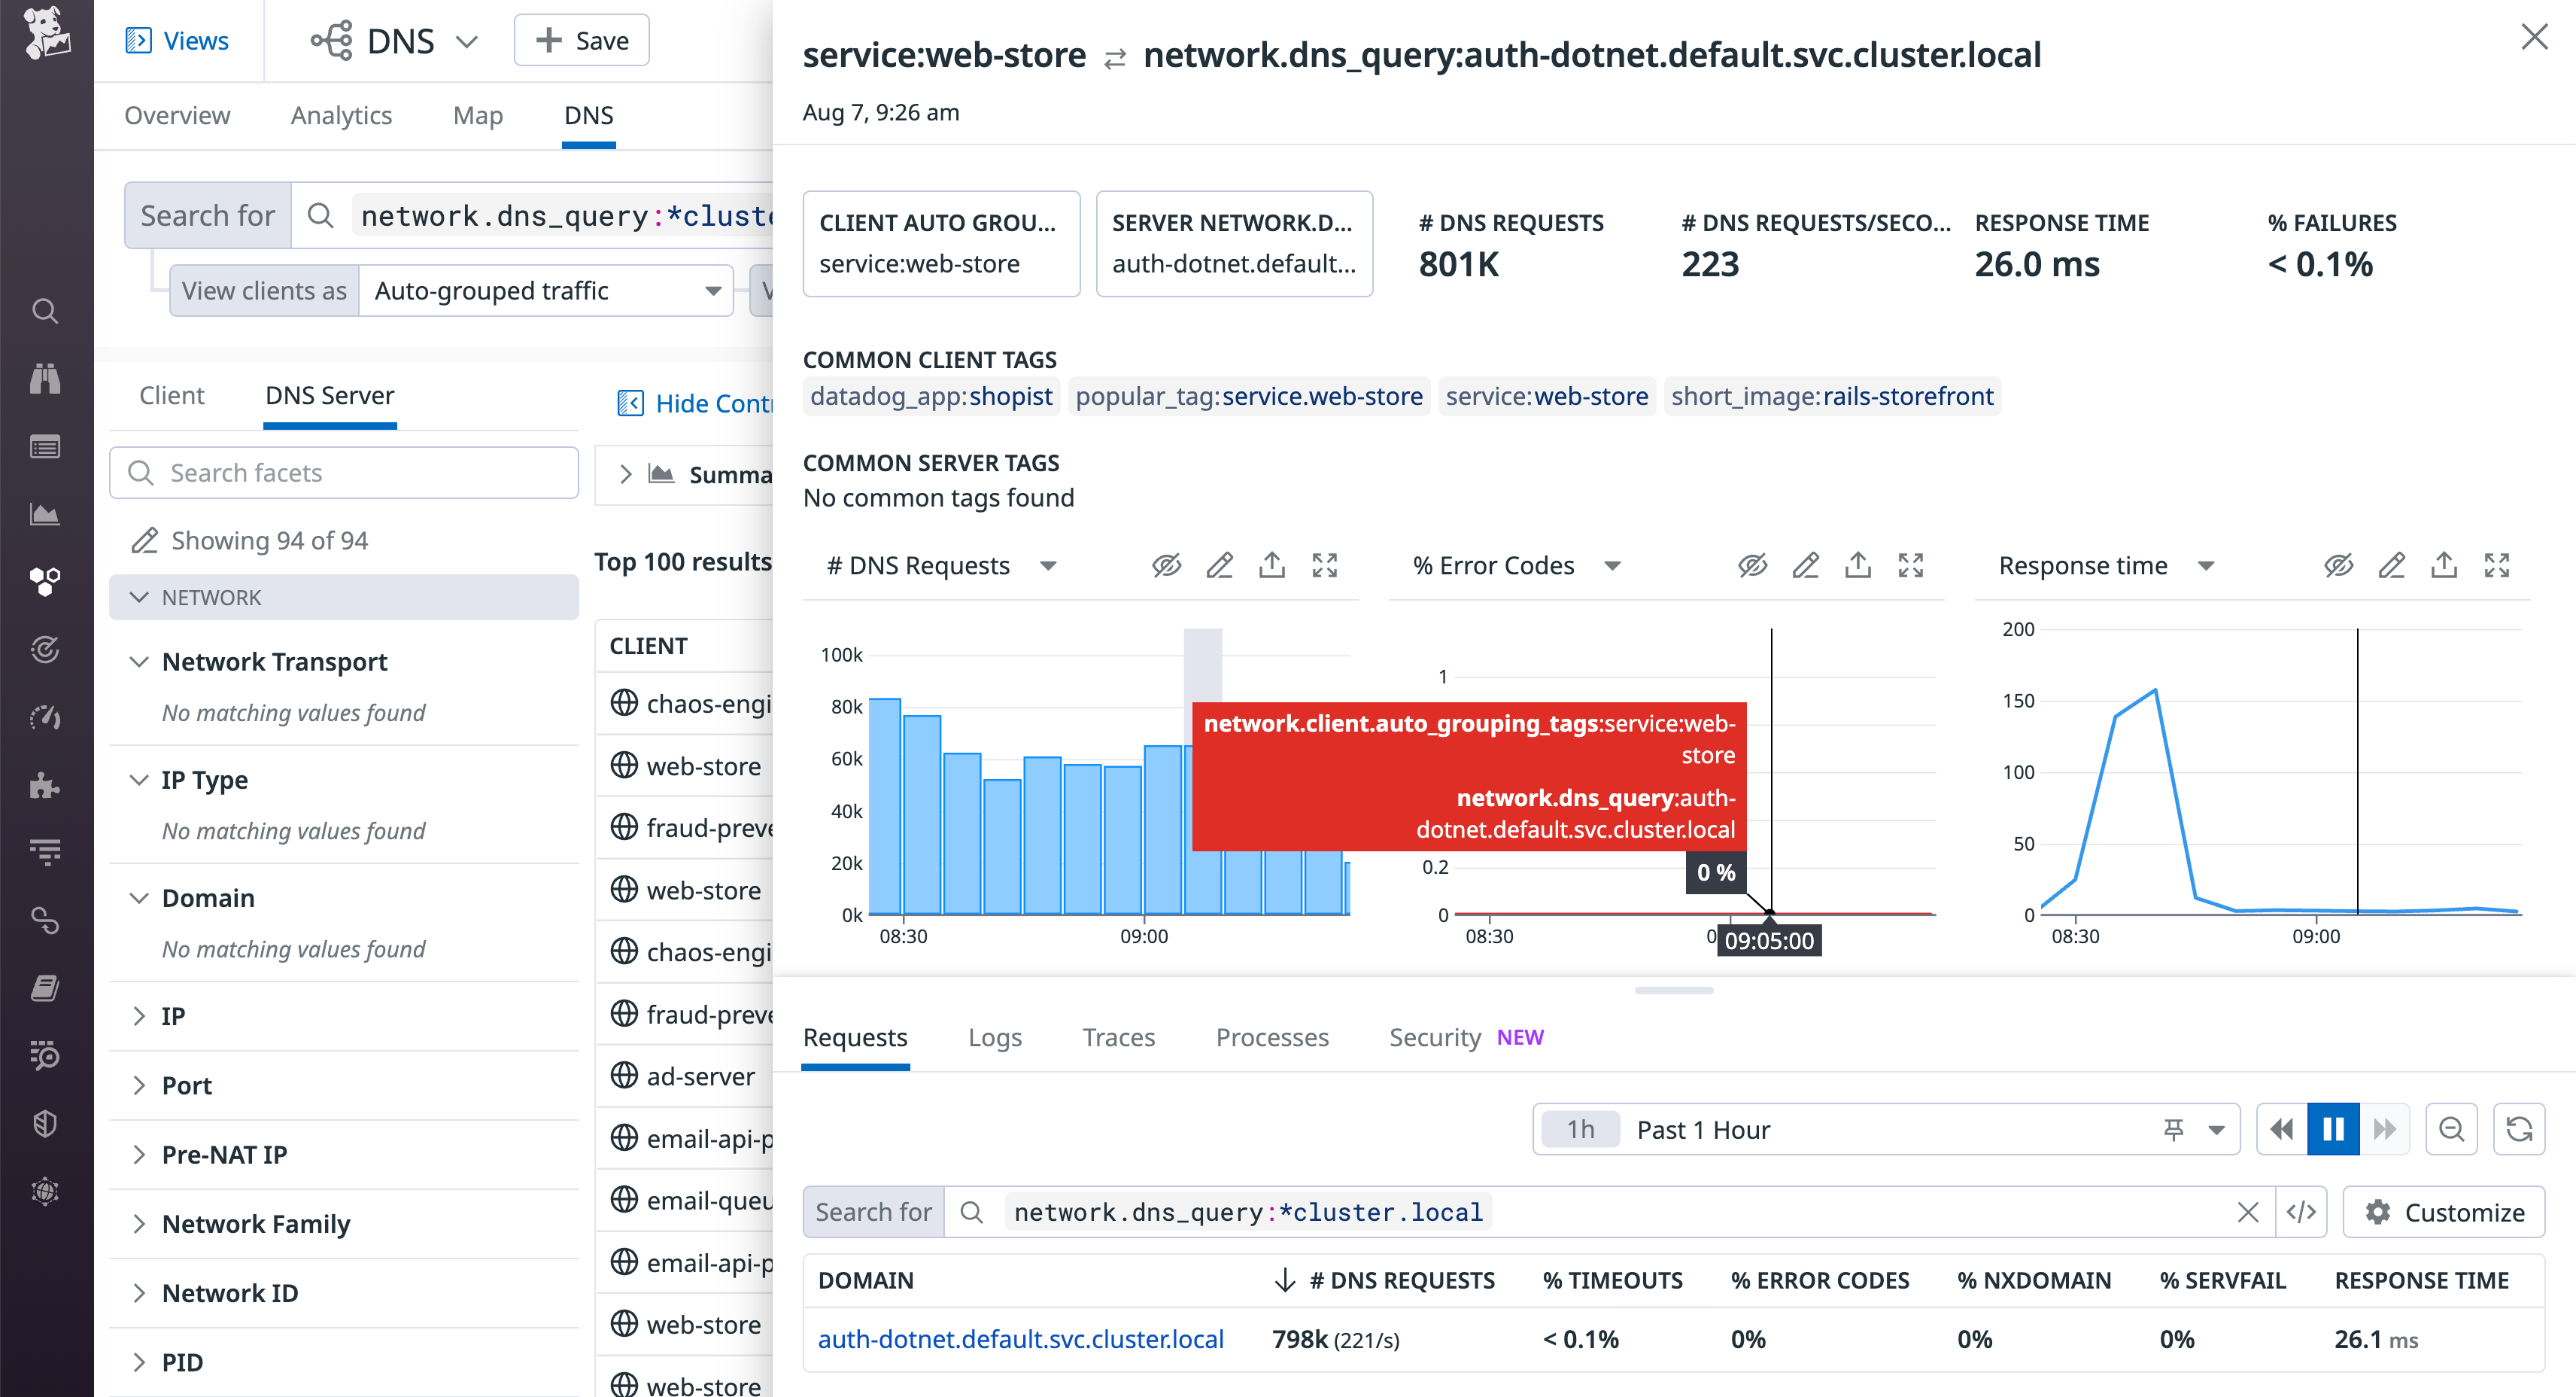Screen dimensions: 2576x1397
Task: Open the pencil edit icon on the DNS Requests chart
Action: [1219, 565]
